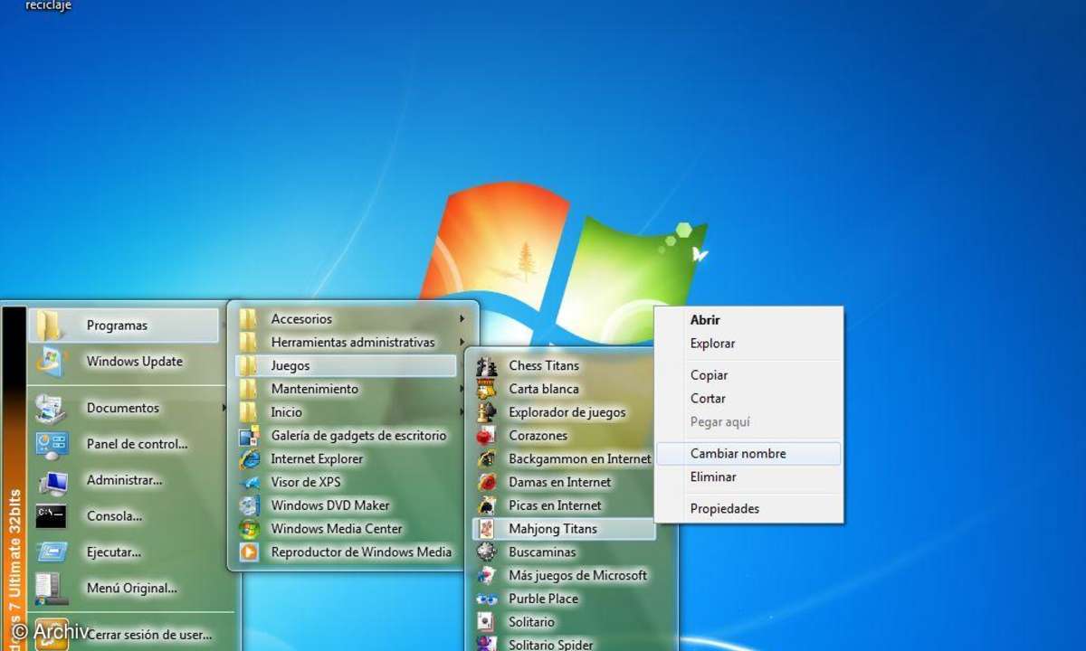Click the Windows Update label
The height and width of the screenshot is (651, 1086).
point(135,362)
